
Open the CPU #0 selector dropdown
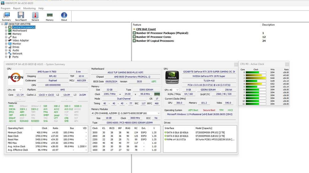coord(15,90)
